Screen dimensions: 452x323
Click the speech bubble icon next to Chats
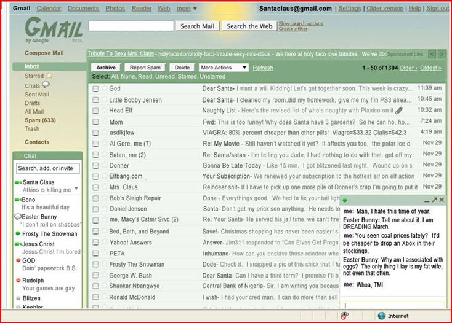[x=45, y=85]
